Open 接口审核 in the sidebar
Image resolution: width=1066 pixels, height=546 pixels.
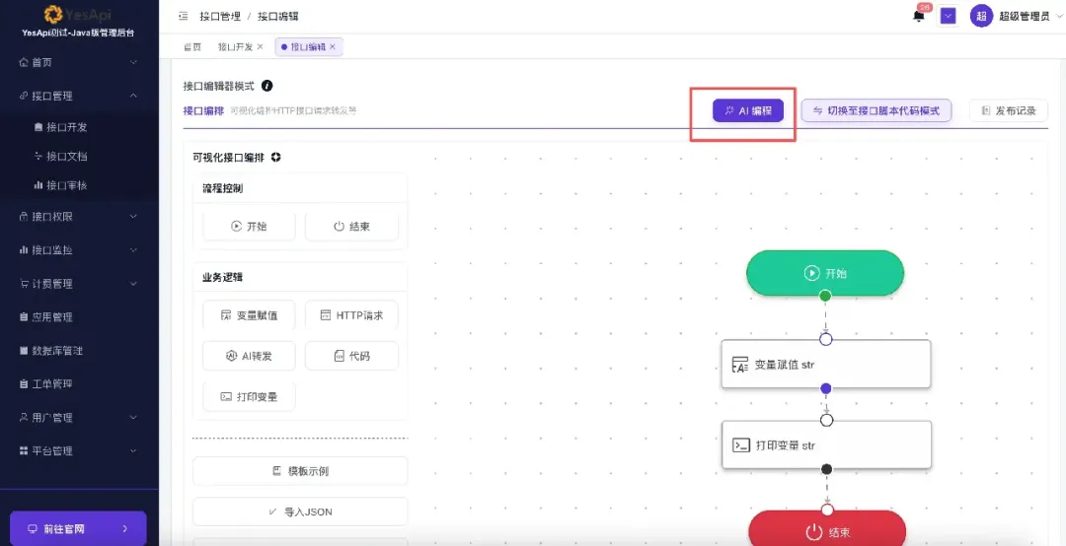click(x=67, y=185)
